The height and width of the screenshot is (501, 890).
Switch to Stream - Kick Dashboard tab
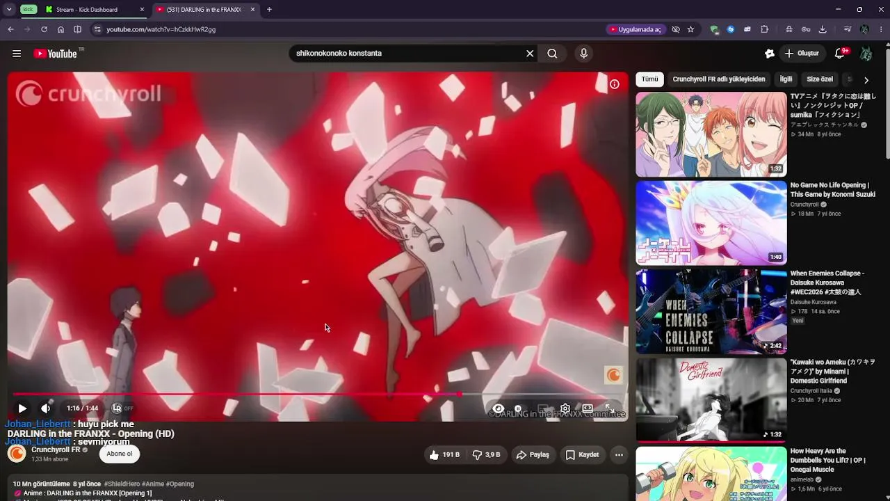(95, 10)
